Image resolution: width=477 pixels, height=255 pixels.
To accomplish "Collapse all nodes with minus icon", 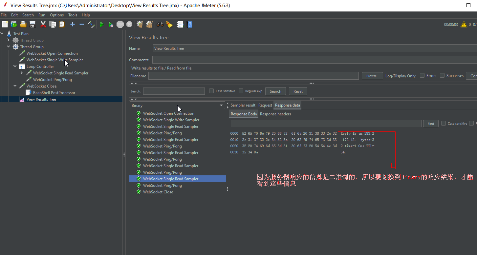I will [x=82, y=24].
